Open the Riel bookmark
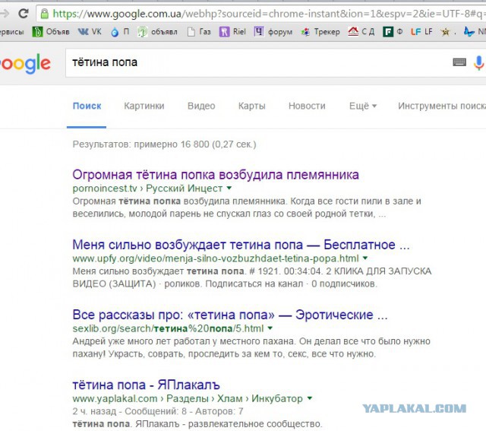Image resolution: width=486 pixels, height=431 pixels. coord(232,32)
